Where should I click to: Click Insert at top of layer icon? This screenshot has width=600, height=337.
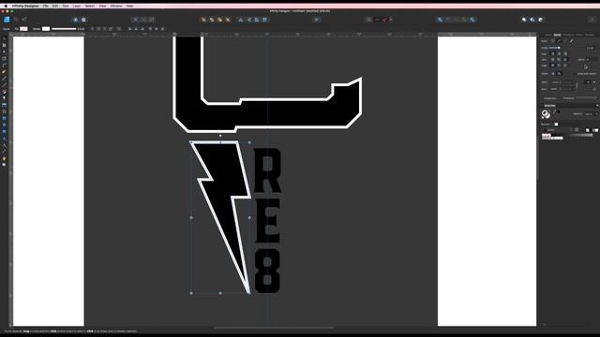[532, 20]
